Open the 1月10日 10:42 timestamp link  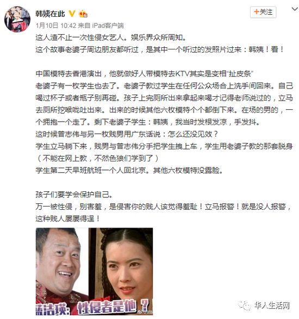(x=56, y=26)
